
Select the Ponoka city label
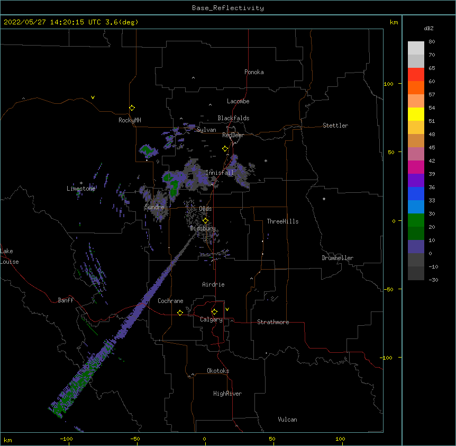coord(254,72)
